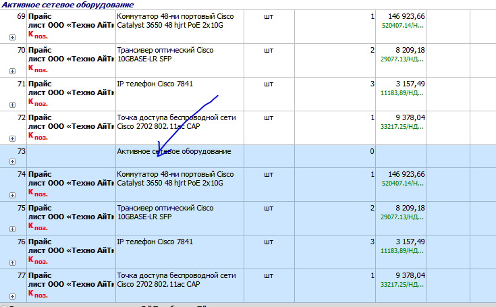The width and height of the screenshot is (496, 307).
Task: Expand row 77 plus toggle
Action: point(12,297)
